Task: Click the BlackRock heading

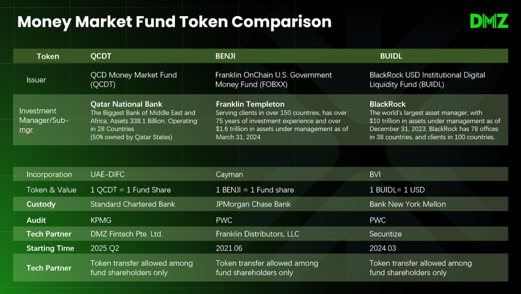Action: [x=388, y=104]
